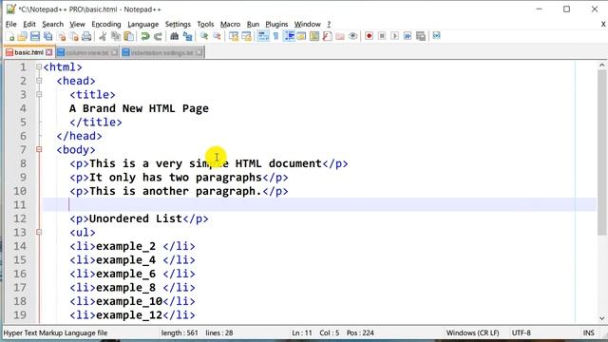Save the current recorded macro icon
608x342 pixels.
click(x=421, y=36)
